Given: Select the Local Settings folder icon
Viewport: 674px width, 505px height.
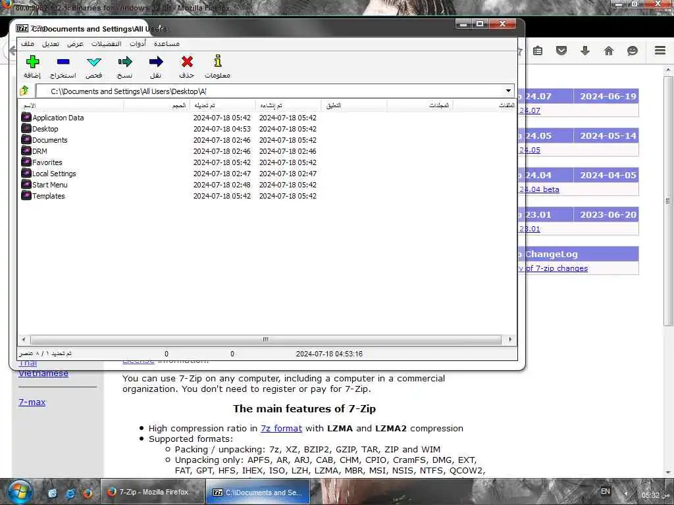Looking at the screenshot, I should (26, 173).
